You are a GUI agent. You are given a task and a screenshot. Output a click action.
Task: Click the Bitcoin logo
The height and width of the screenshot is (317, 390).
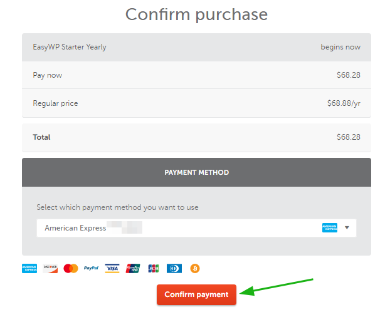coord(195,268)
